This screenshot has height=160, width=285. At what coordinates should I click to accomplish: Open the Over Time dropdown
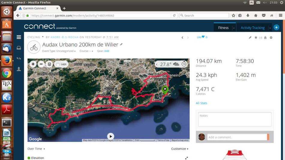click(36, 149)
